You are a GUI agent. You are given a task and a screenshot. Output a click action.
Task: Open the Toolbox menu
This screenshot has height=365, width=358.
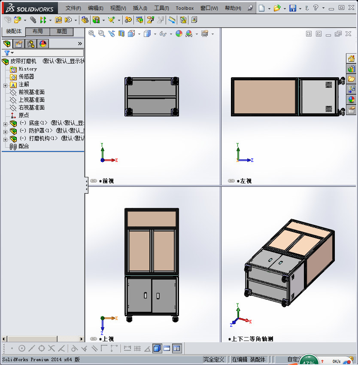(185, 8)
